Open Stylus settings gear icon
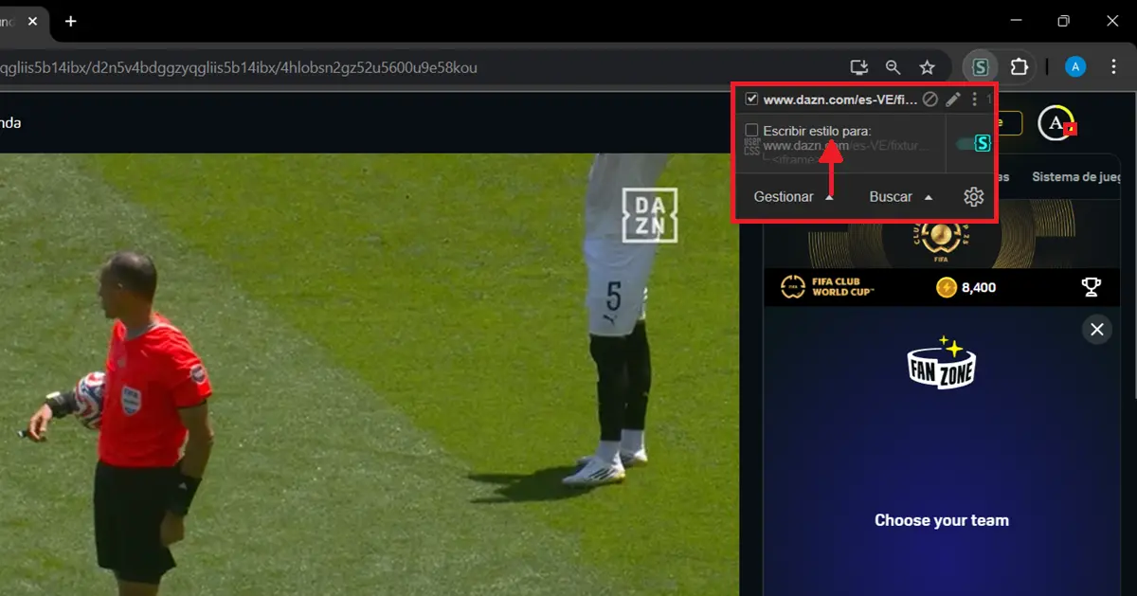The image size is (1137, 596). (x=973, y=197)
